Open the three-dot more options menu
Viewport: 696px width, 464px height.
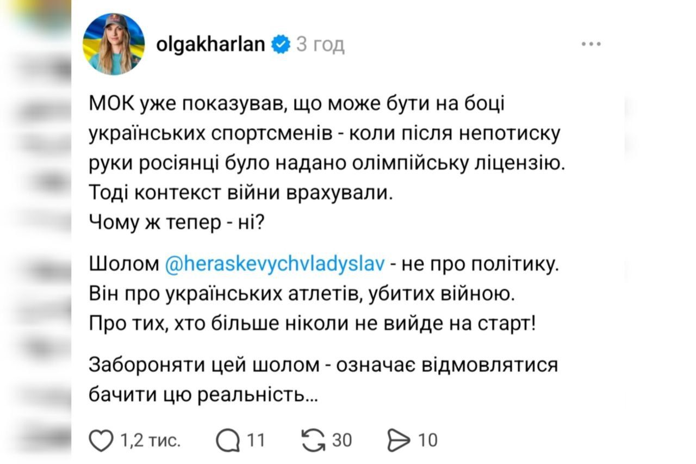(591, 45)
